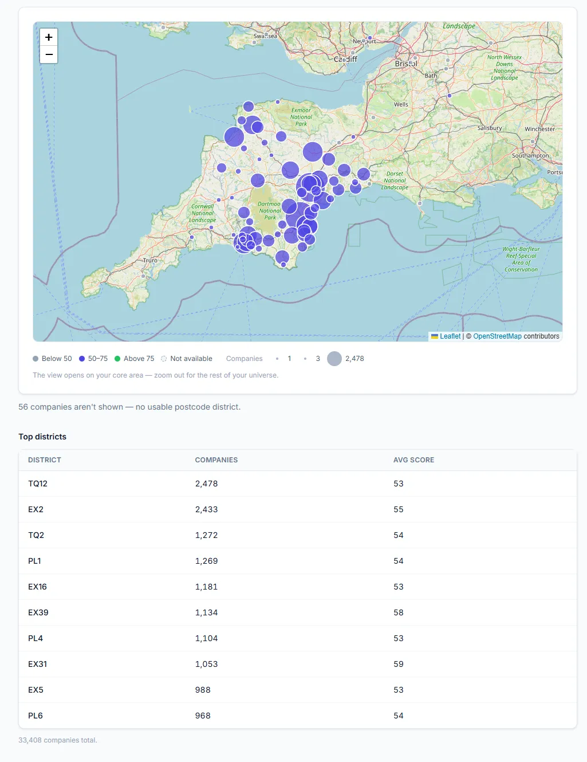Click the Below 50 grey legend dot
Viewport: 587px width, 762px height.
(x=36, y=359)
